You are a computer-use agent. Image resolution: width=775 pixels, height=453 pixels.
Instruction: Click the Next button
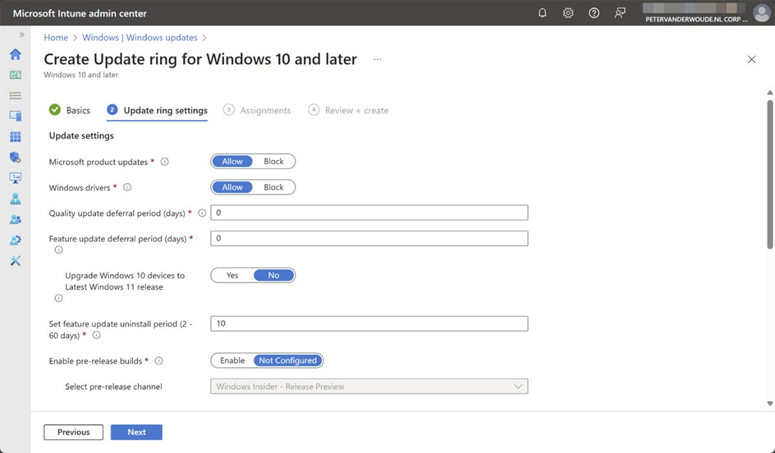(136, 432)
